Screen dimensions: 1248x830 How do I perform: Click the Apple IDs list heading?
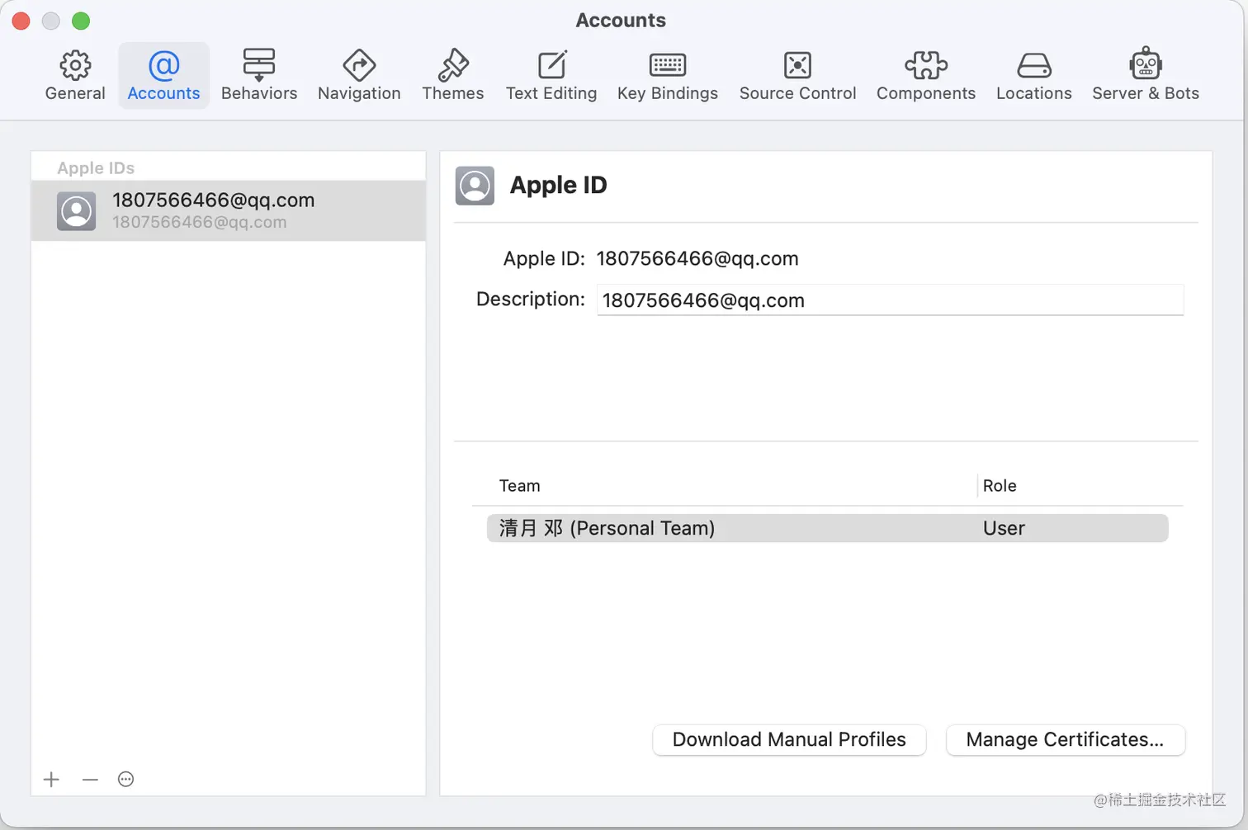tap(96, 167)
